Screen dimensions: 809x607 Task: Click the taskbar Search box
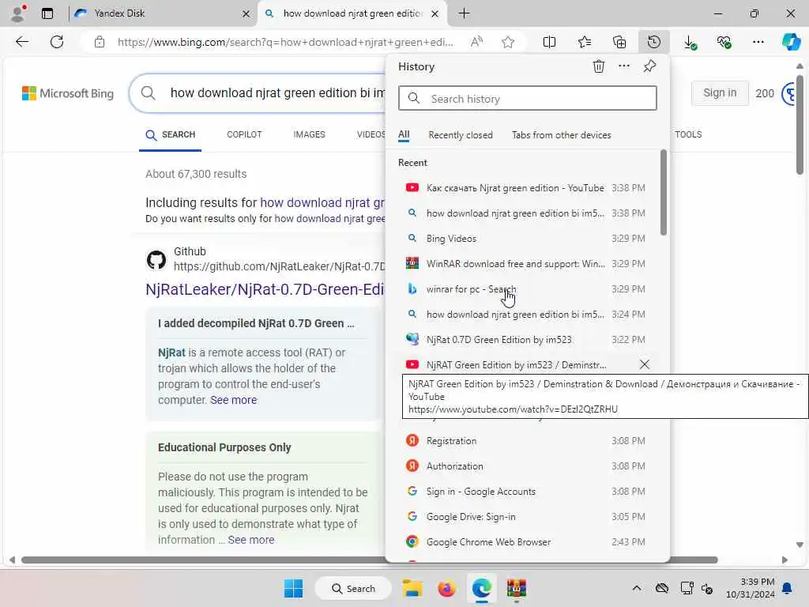click(x=353, y=588)
